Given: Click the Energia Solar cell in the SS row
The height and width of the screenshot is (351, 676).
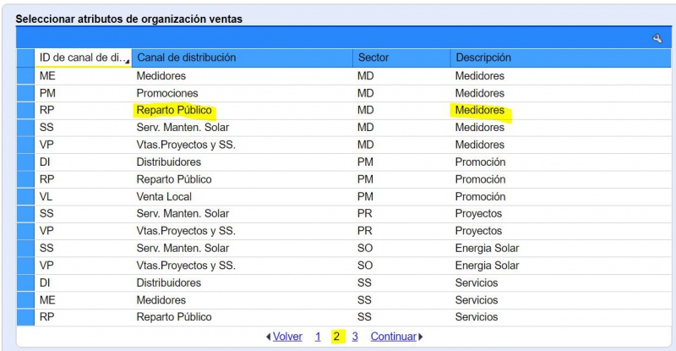Looking at the screenshot, I should click(x=487, y=249).
